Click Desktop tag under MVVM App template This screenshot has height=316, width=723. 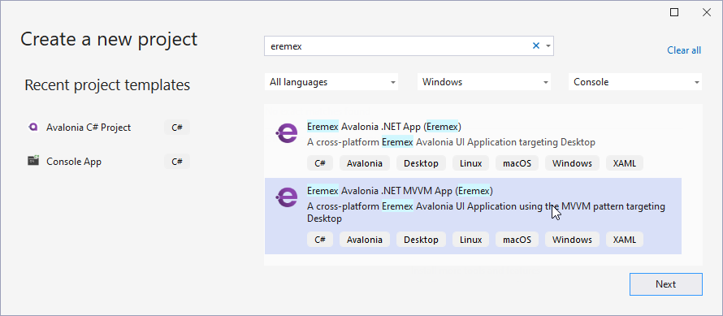pos(421,240)
